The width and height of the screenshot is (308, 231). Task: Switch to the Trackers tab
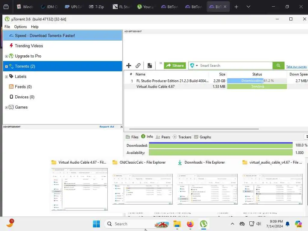182,137
